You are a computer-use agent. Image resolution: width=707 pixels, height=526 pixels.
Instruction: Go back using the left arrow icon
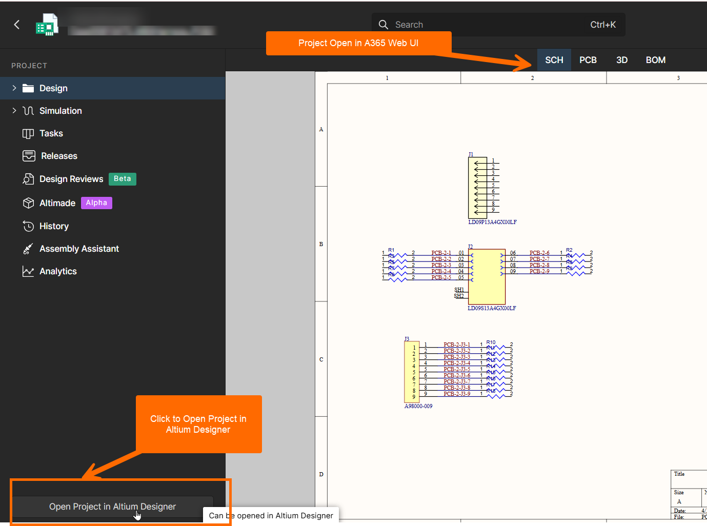(17, 25)
